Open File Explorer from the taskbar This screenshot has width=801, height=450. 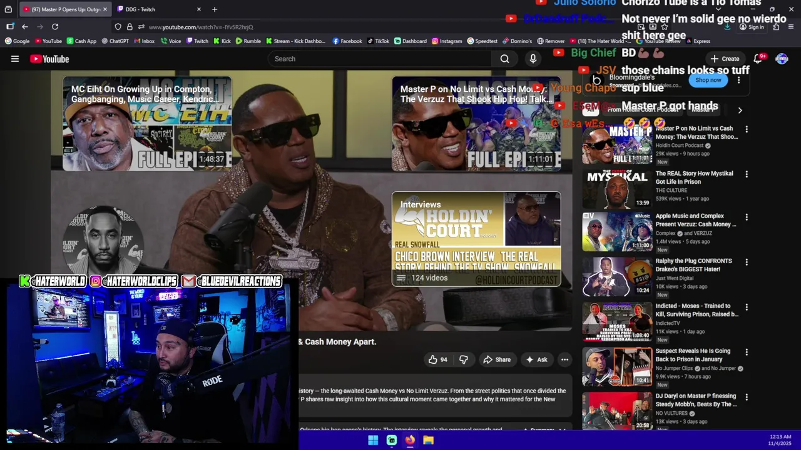[429, 440]
